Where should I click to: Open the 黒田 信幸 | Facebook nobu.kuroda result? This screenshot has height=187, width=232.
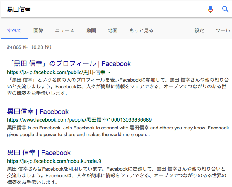pos(39,153)
